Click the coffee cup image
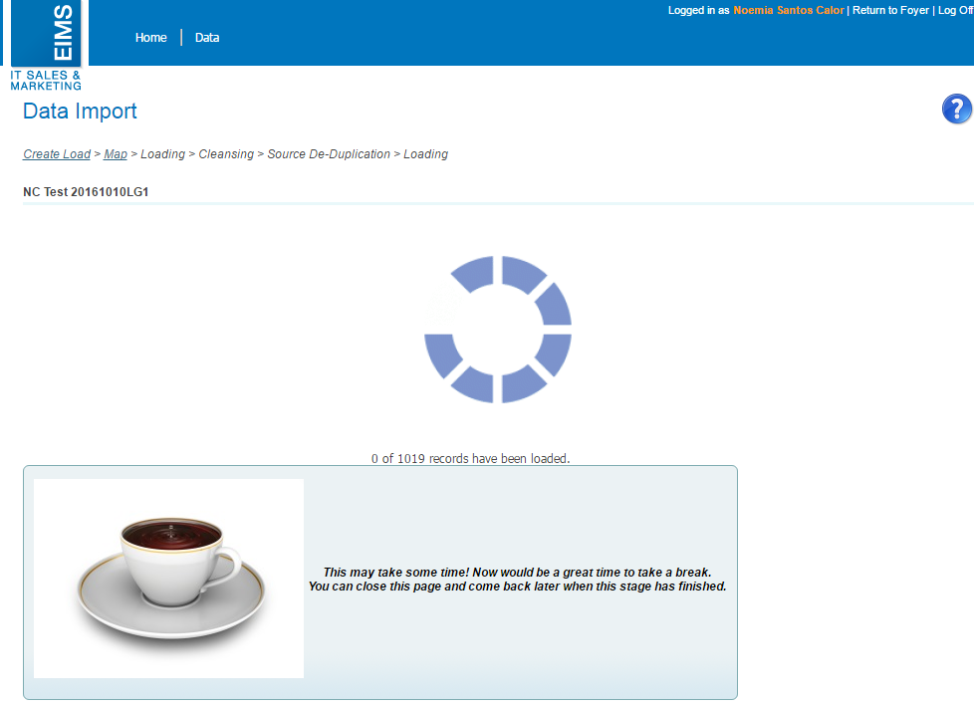Screen dimensions: 974x707 tap(169, 579)
